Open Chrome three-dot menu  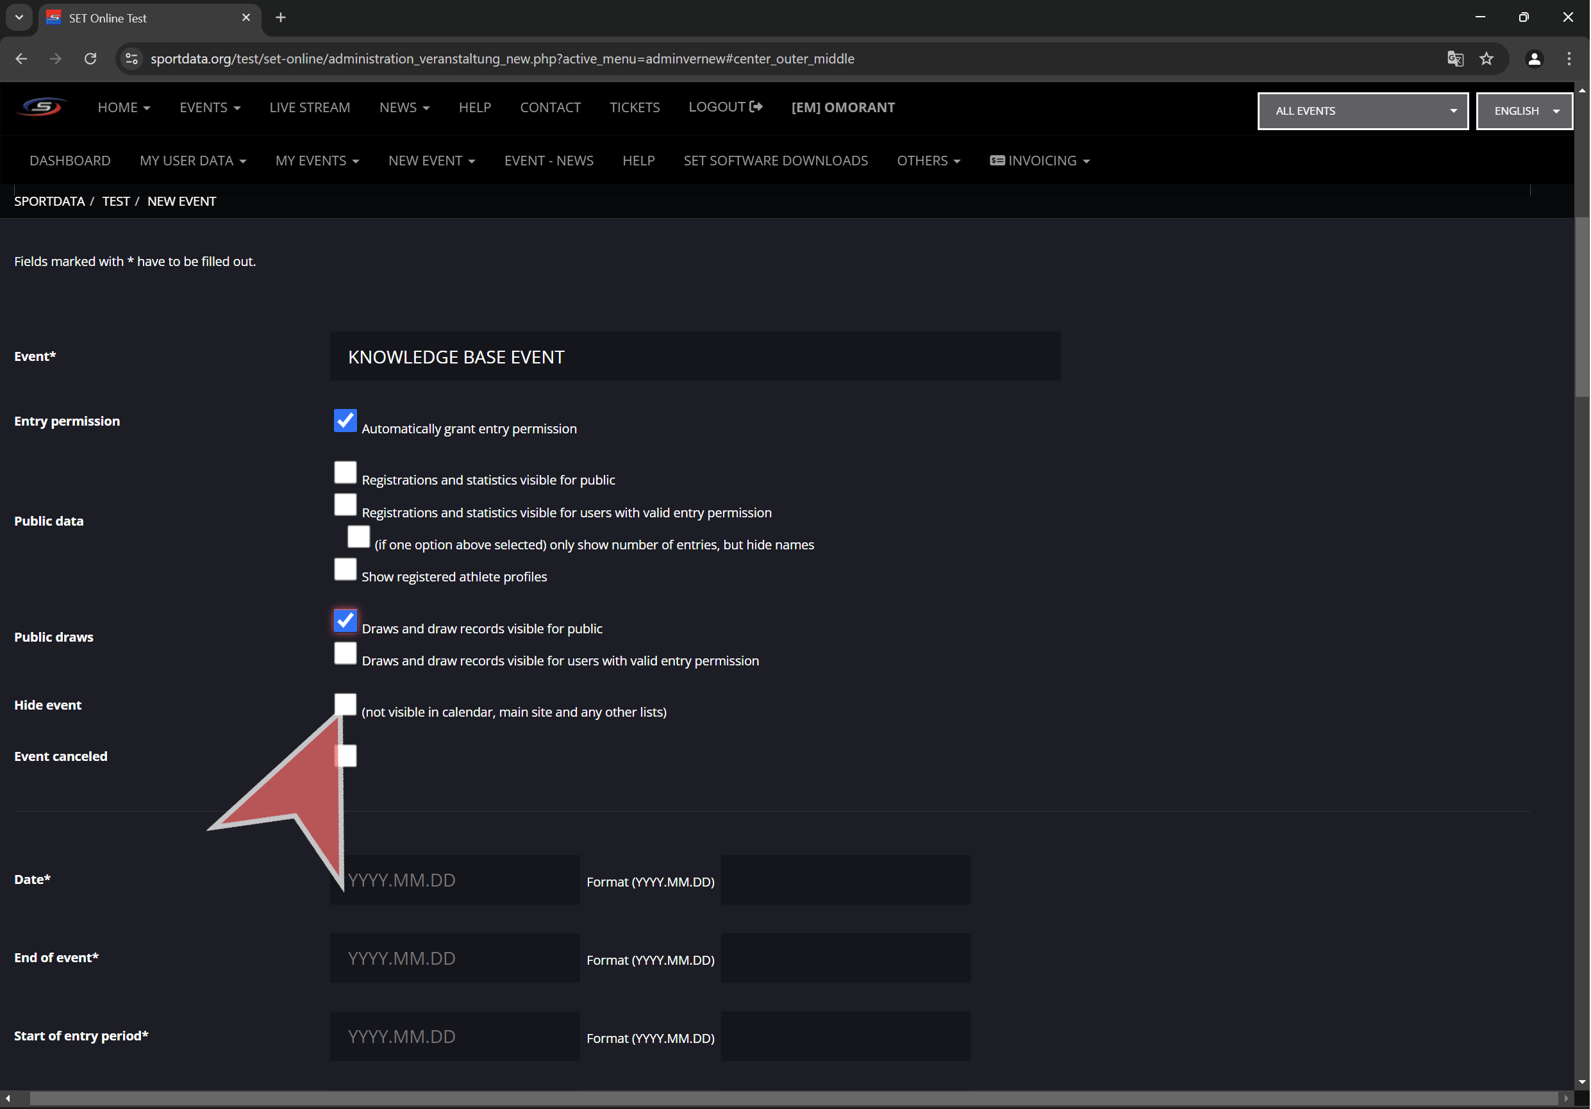click(x=1569, y=59)
